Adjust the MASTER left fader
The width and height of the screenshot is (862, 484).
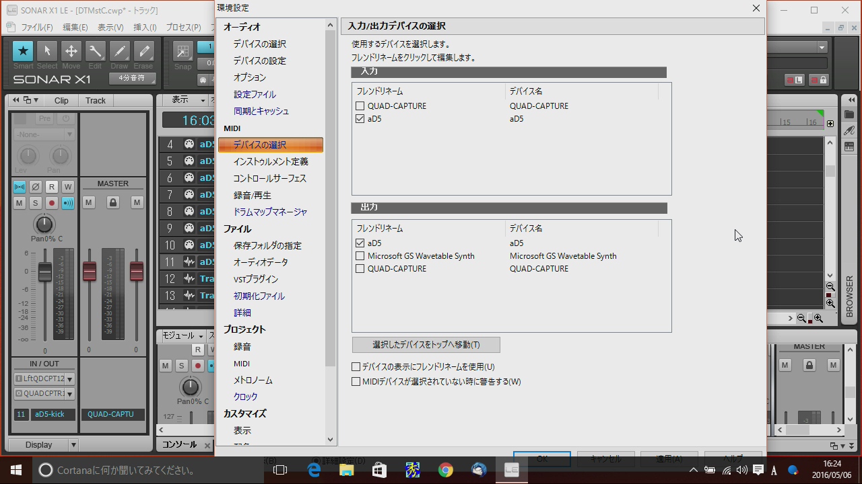coord(89,271)
